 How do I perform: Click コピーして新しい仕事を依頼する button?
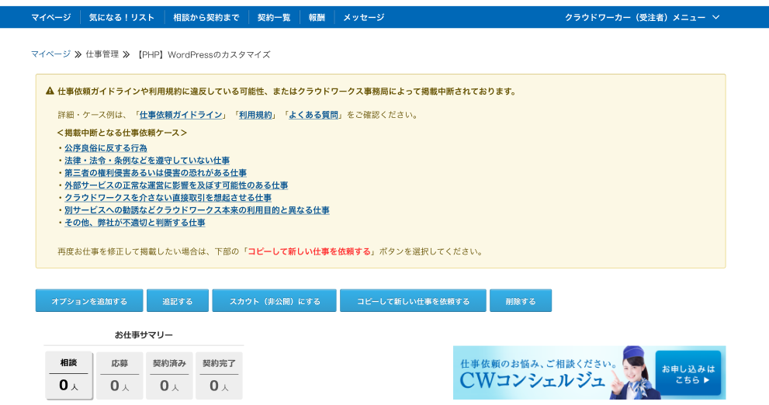pyautogui.click(x=413, y=301)
